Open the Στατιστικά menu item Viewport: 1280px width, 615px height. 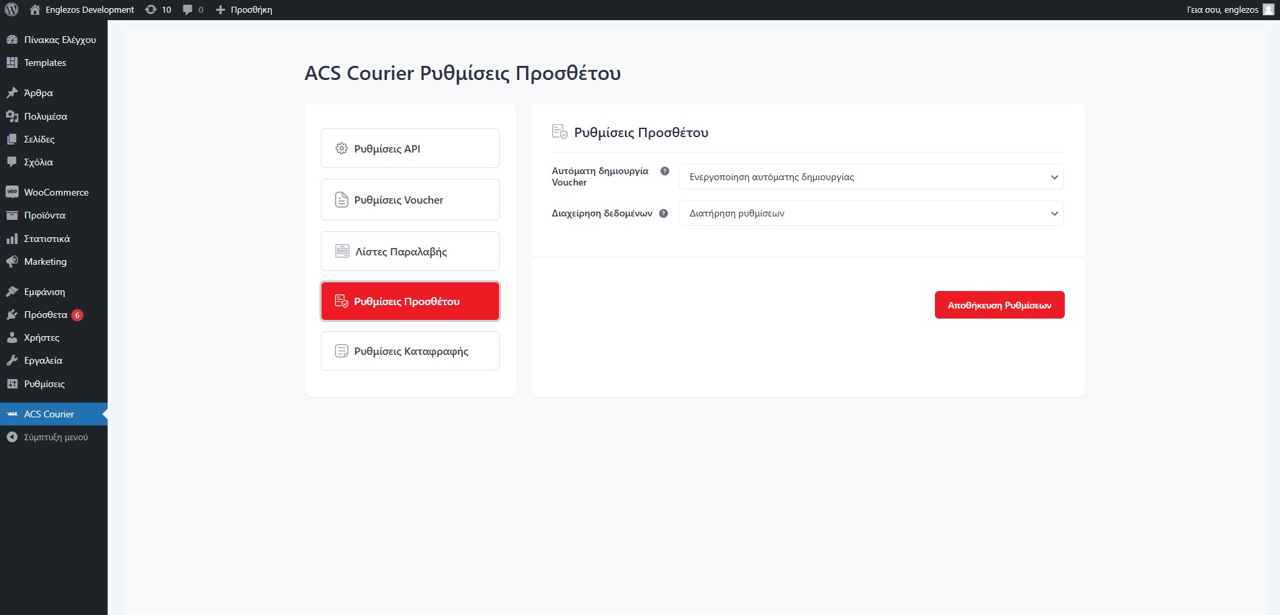click(54, 239)
